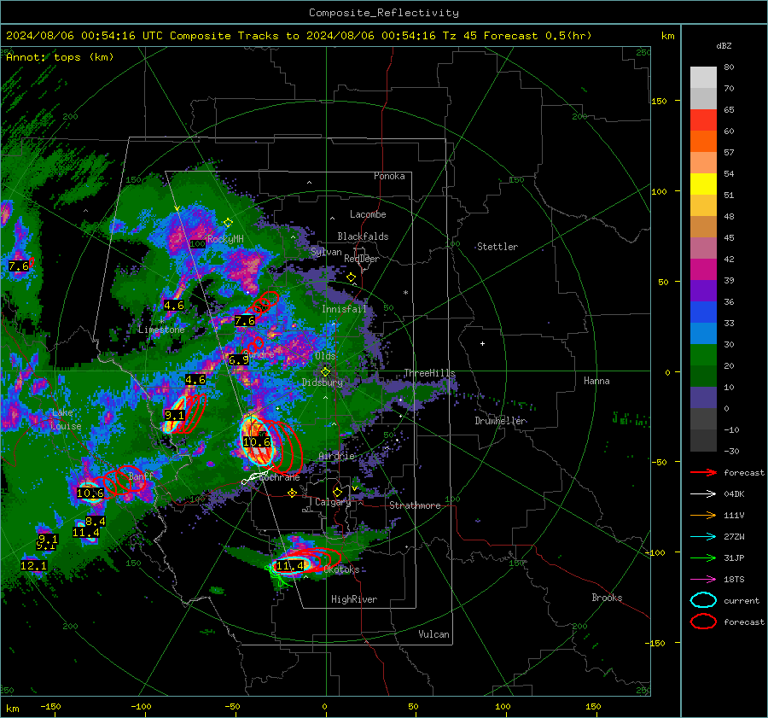Click the Calgary city label

[x=333, y=502]
